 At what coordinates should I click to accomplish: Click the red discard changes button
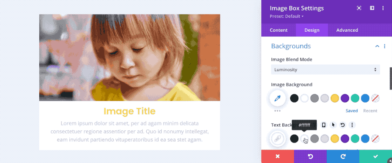tap(277, 156)
